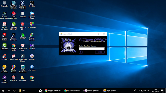
Task: Select XSplit Broadcaster desktop icon
Action: [23, 69]
